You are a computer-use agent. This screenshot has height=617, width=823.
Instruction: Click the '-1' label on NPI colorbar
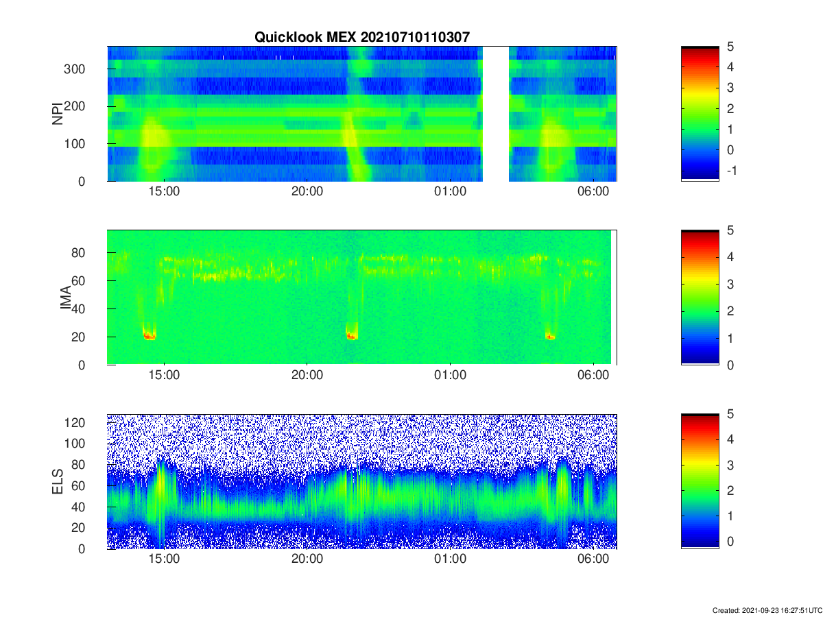(730, 171)
